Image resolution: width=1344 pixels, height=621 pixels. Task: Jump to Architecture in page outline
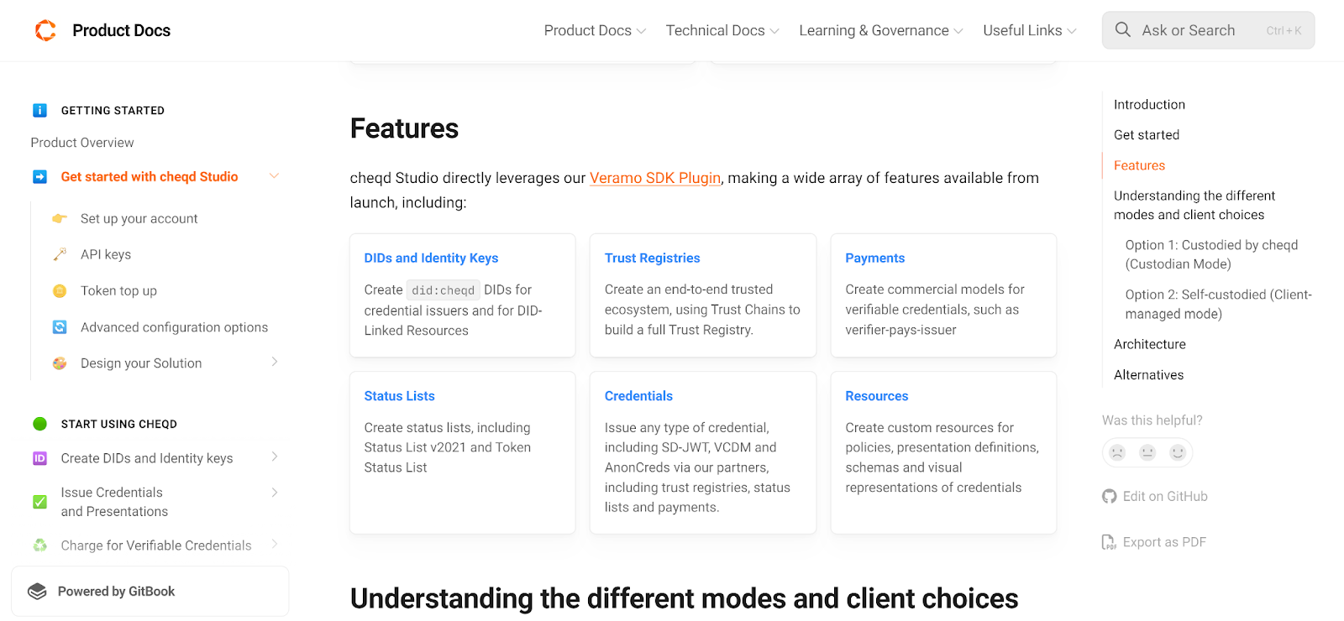click(x=1150, y=344)
